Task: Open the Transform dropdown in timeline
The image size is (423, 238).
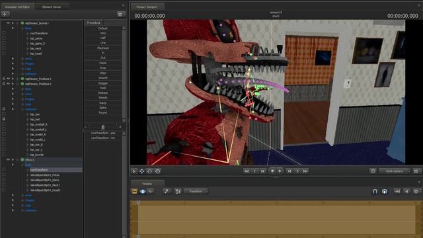Action: (196, 191)
